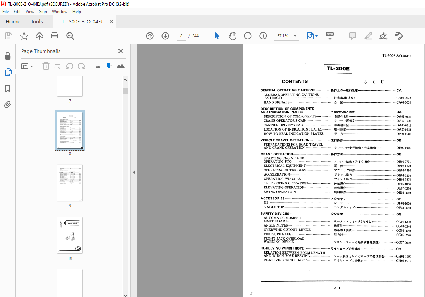Open the zoom level 57.1% dropdown
The height and width of the screenshot is (297, 425).
[x=295, y=36]
